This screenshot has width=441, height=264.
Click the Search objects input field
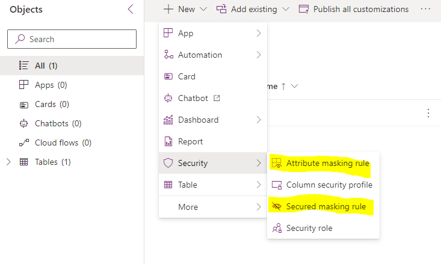coord(72,39)
